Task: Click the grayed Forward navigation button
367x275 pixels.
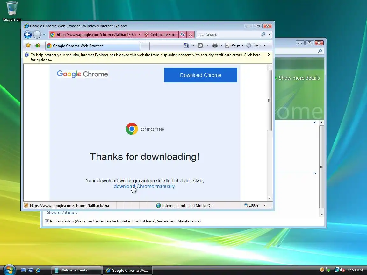Action: (37, 35)
